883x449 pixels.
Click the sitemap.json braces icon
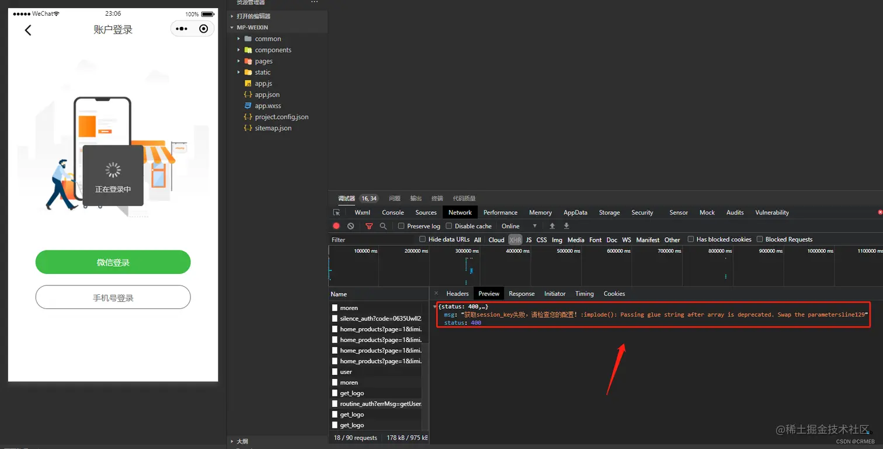pos(248,128)
